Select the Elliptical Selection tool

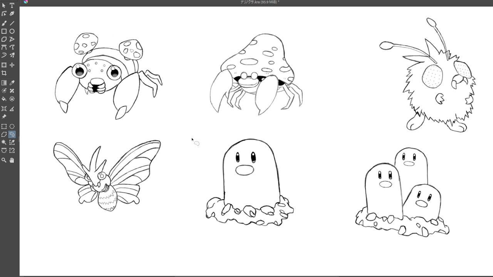click(12, 126)
